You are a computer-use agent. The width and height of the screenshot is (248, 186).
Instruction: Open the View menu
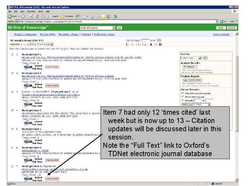pyautogui.click(x=22, y=11)
